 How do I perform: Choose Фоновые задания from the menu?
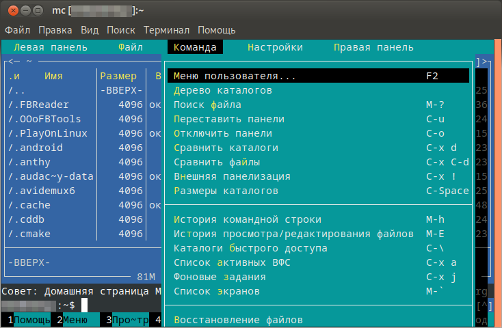click(220, 277)
